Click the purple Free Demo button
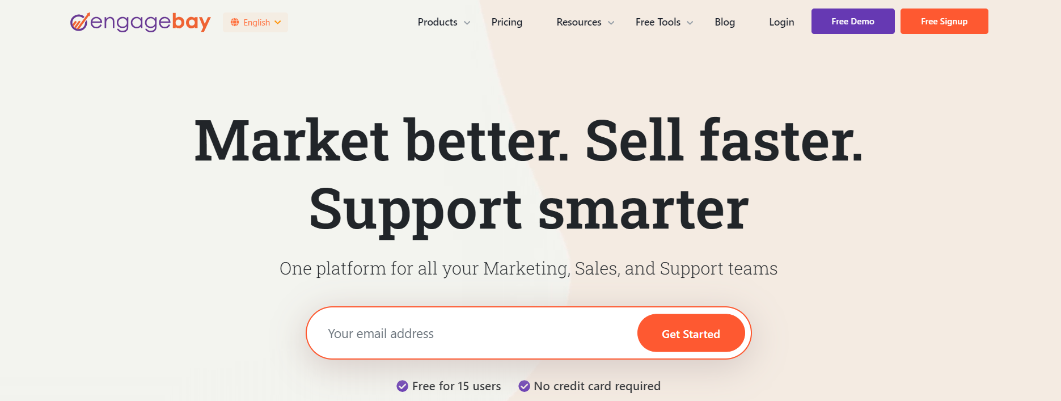Image resolution: width=1061 pixels, height=401 pixels. pos(853,22)
